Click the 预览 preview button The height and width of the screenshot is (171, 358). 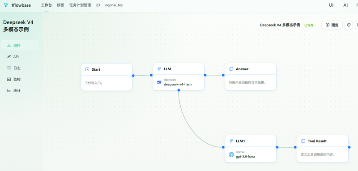[332, 25]
